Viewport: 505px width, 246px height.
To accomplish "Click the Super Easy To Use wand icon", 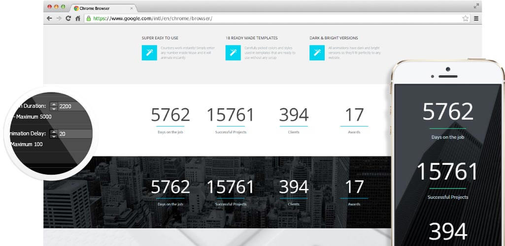I will (x=149, y=53).
